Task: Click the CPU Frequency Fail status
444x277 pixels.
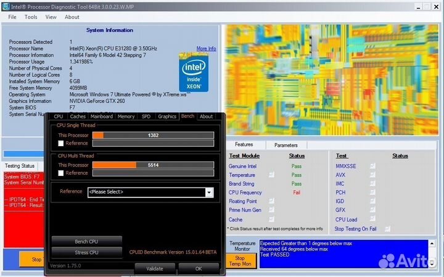Action: click(297, 192)
